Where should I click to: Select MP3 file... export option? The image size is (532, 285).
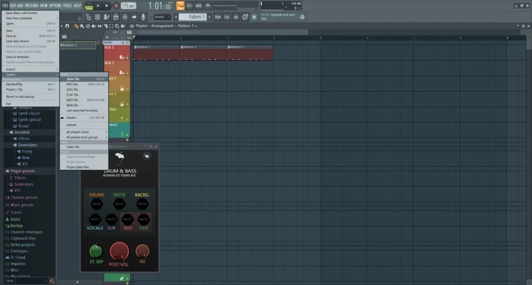coord(84,84)
